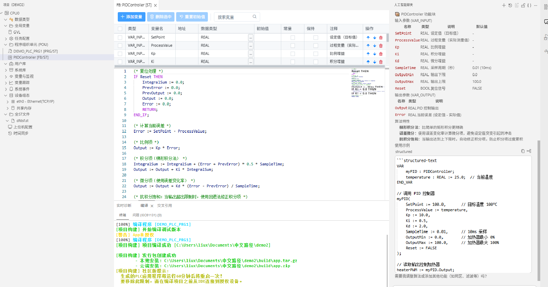Expand the 变量与监视 tree node
The image size is (548, 287).
click(6, 76)
